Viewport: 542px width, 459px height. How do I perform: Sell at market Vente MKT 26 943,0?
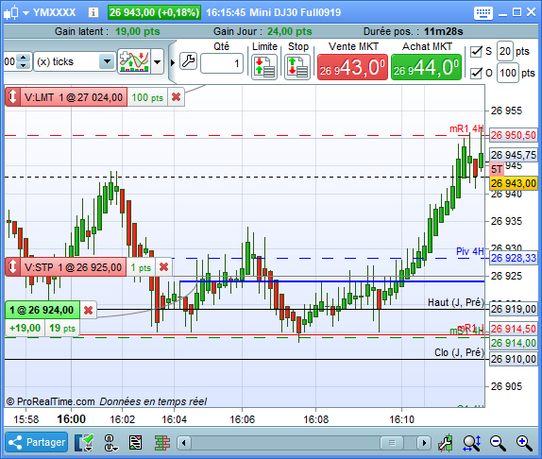pyautogui.click(x=352, y=67)
